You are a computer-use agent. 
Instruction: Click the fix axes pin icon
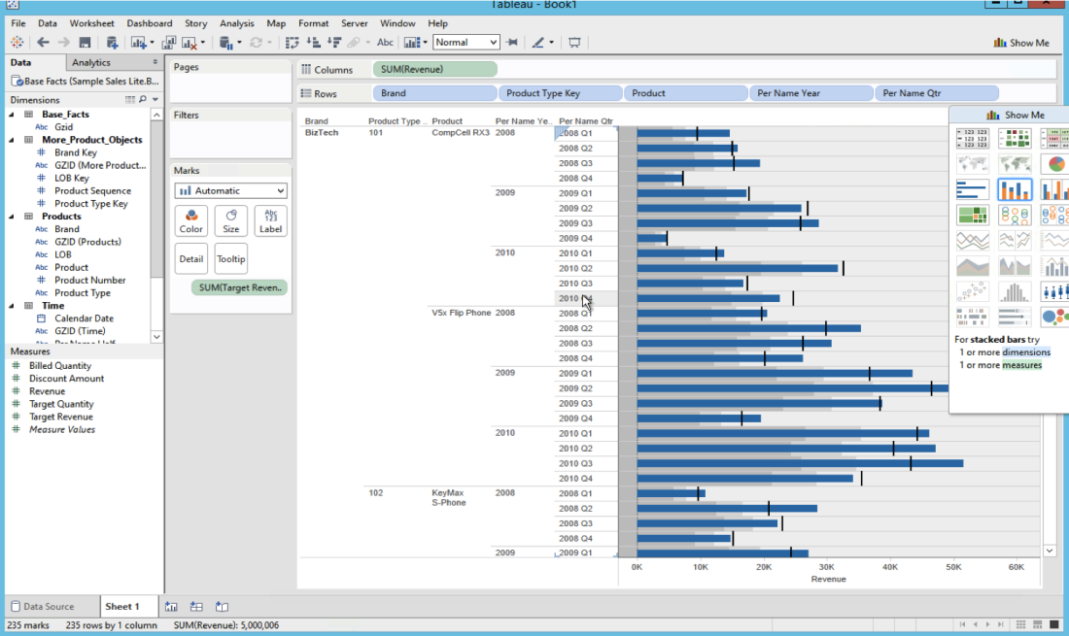(512, 42)
